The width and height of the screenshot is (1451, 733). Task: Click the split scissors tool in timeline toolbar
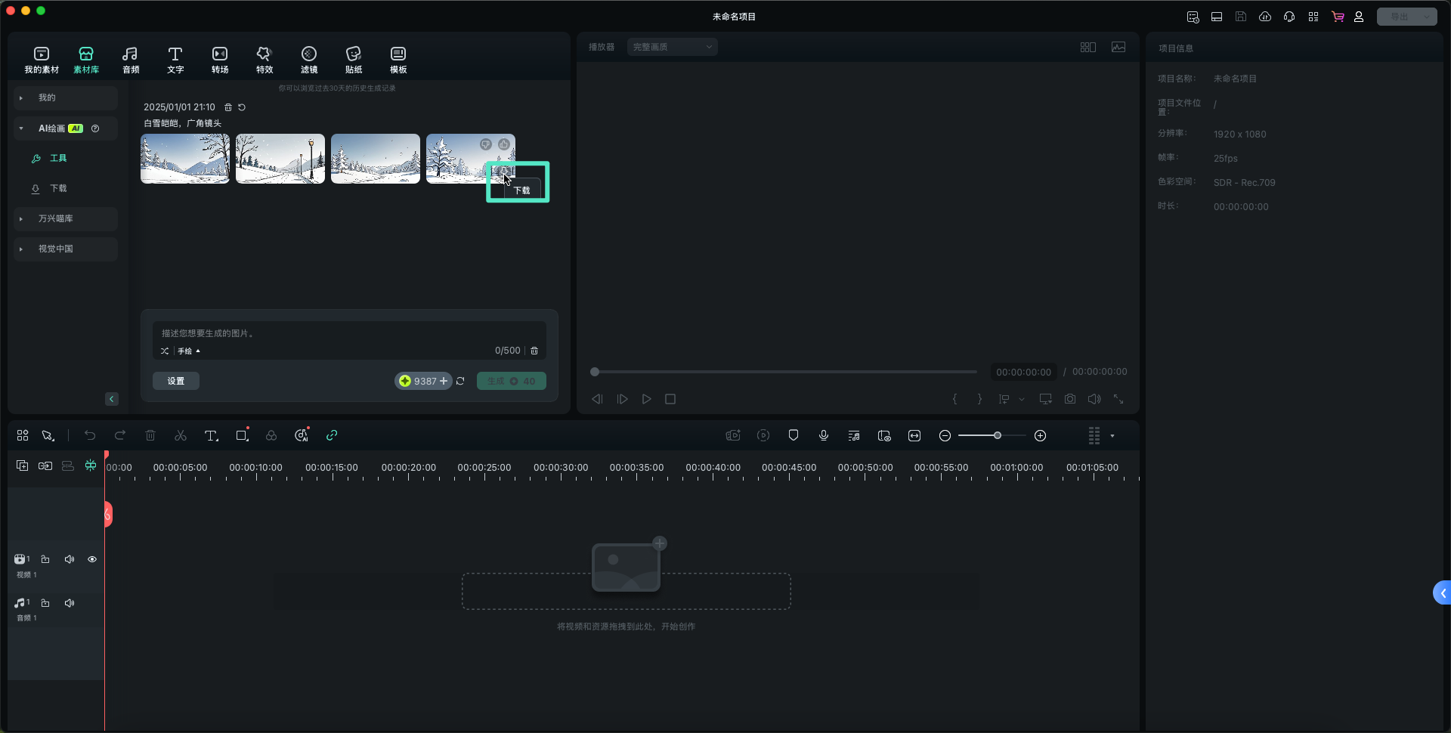pos(181,435)
